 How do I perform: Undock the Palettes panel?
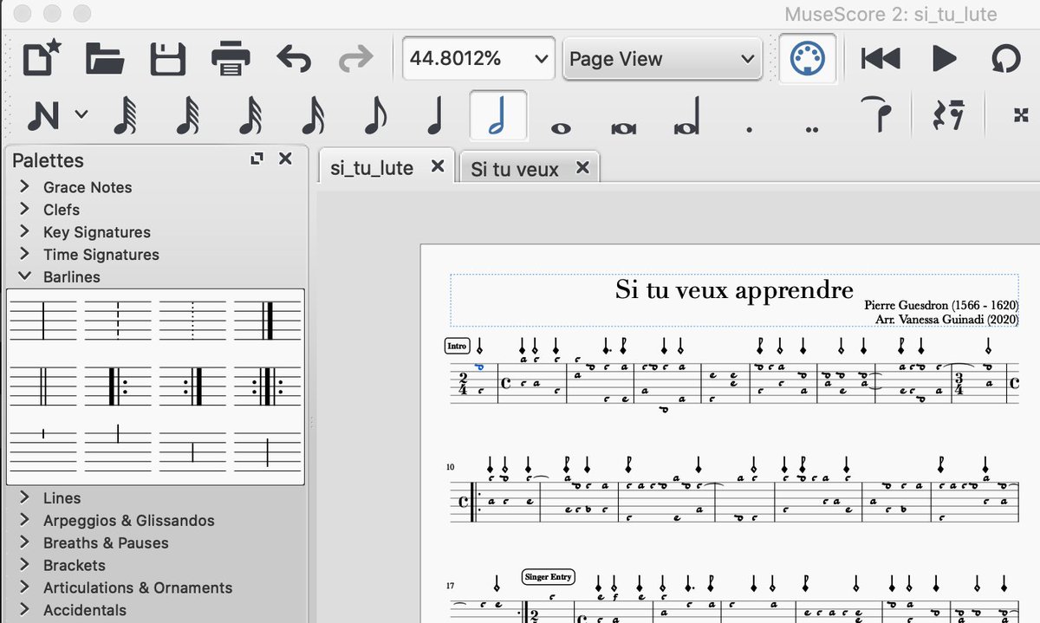pos(257,159)
